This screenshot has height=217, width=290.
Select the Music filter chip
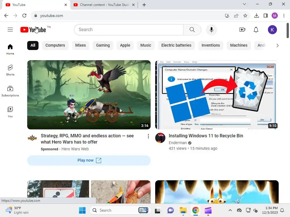coord(146,45)
